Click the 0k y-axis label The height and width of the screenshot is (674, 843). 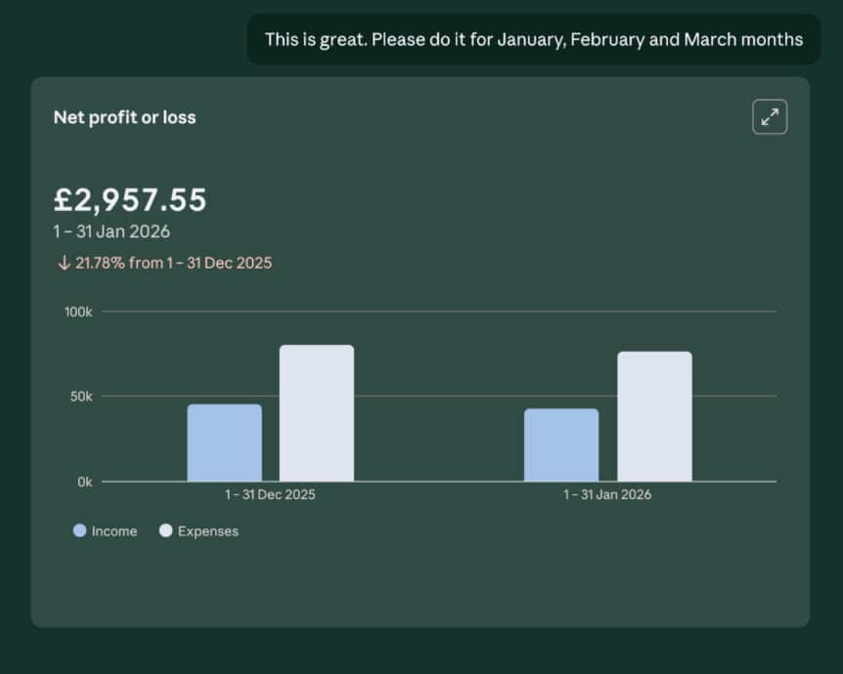coord(85,482)
